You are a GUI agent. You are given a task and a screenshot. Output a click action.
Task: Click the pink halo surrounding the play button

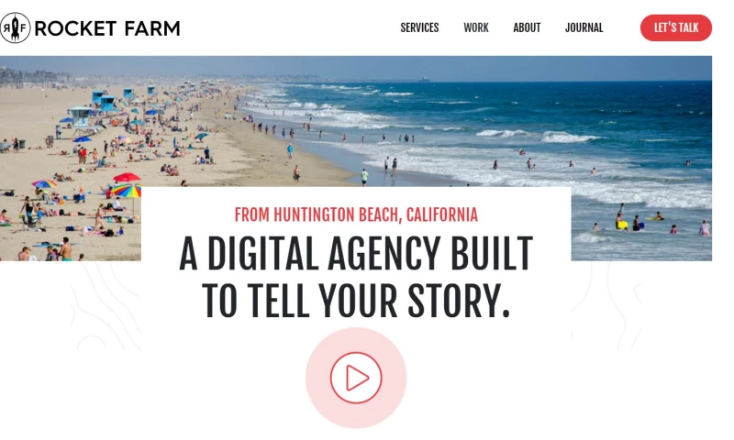click(x=356, y=378)
